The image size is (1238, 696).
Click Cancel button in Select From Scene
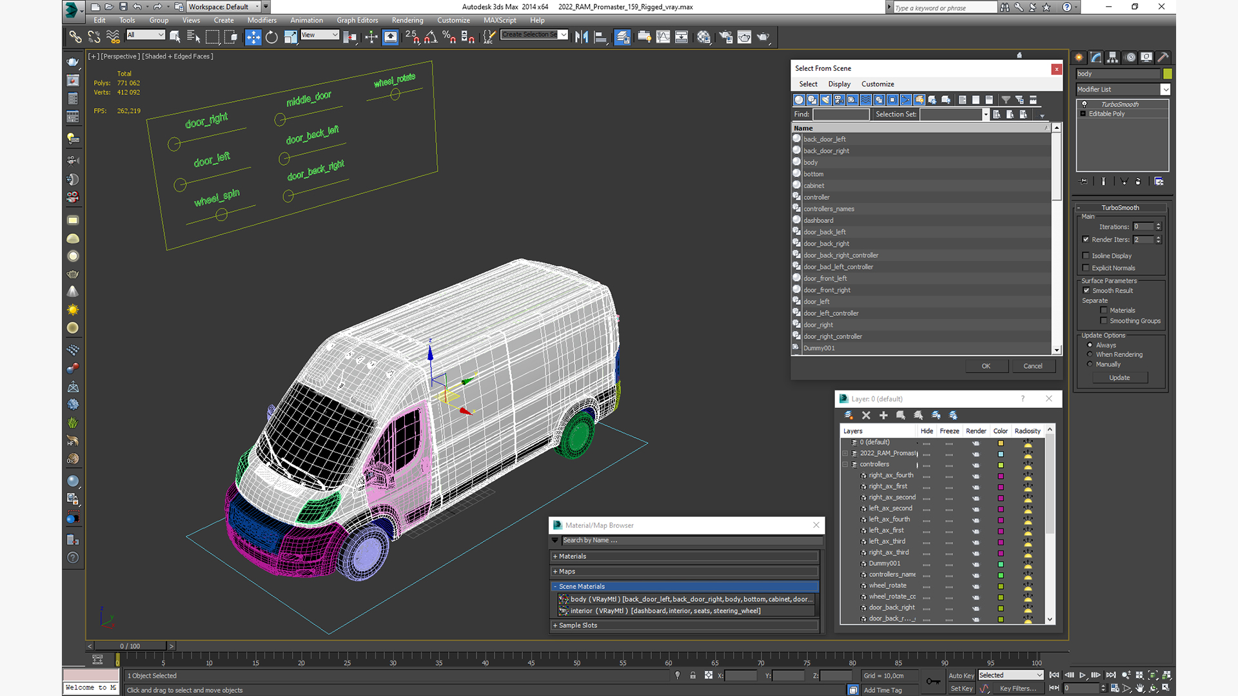pyautogui.click(x=1032, y=365)
